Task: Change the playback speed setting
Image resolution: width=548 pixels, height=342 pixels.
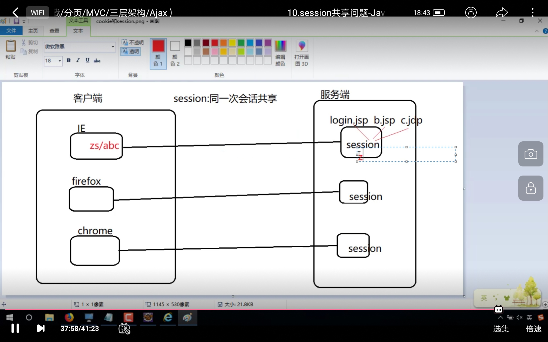Action: 533,329
